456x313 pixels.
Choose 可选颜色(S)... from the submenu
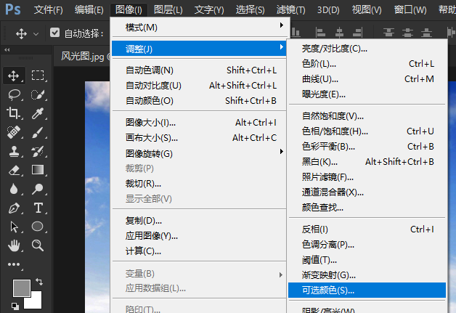pyautogui.click(x=367, y=290)
